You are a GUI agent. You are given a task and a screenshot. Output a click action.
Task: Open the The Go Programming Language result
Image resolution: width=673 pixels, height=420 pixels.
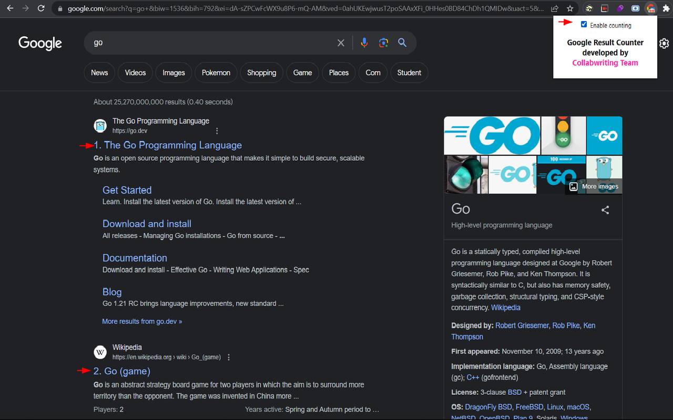[x=168, y=145]
